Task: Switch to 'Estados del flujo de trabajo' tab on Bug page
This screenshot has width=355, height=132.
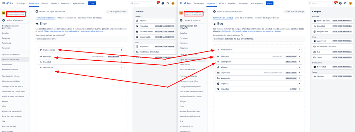Action: (267, 18)
